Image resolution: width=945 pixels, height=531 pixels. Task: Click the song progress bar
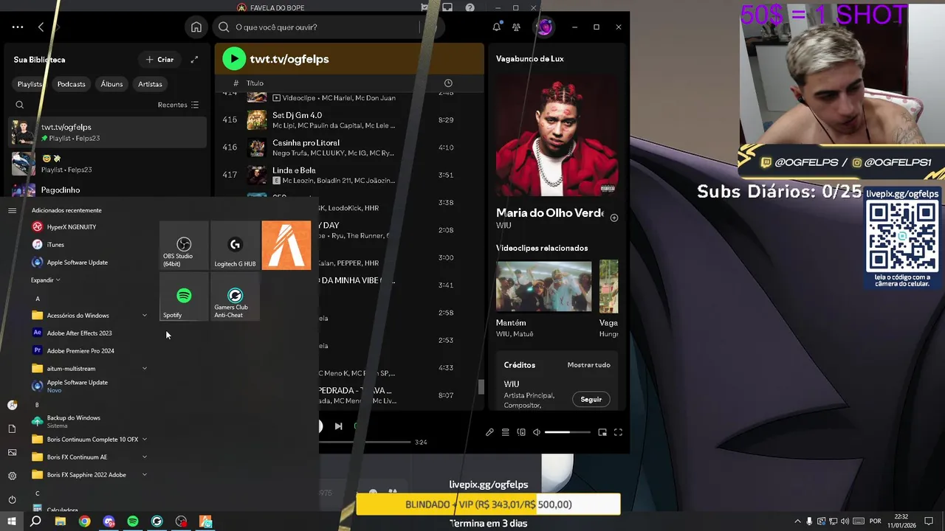pyautogui.click(x=365, y=442)
